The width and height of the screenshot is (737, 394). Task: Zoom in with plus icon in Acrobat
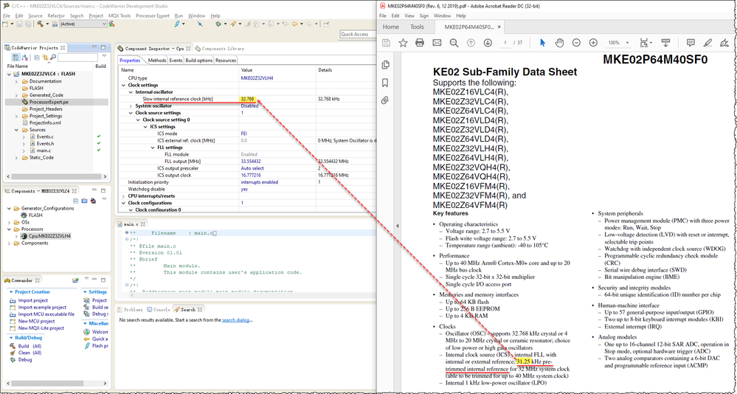click(x=593, y=43)
